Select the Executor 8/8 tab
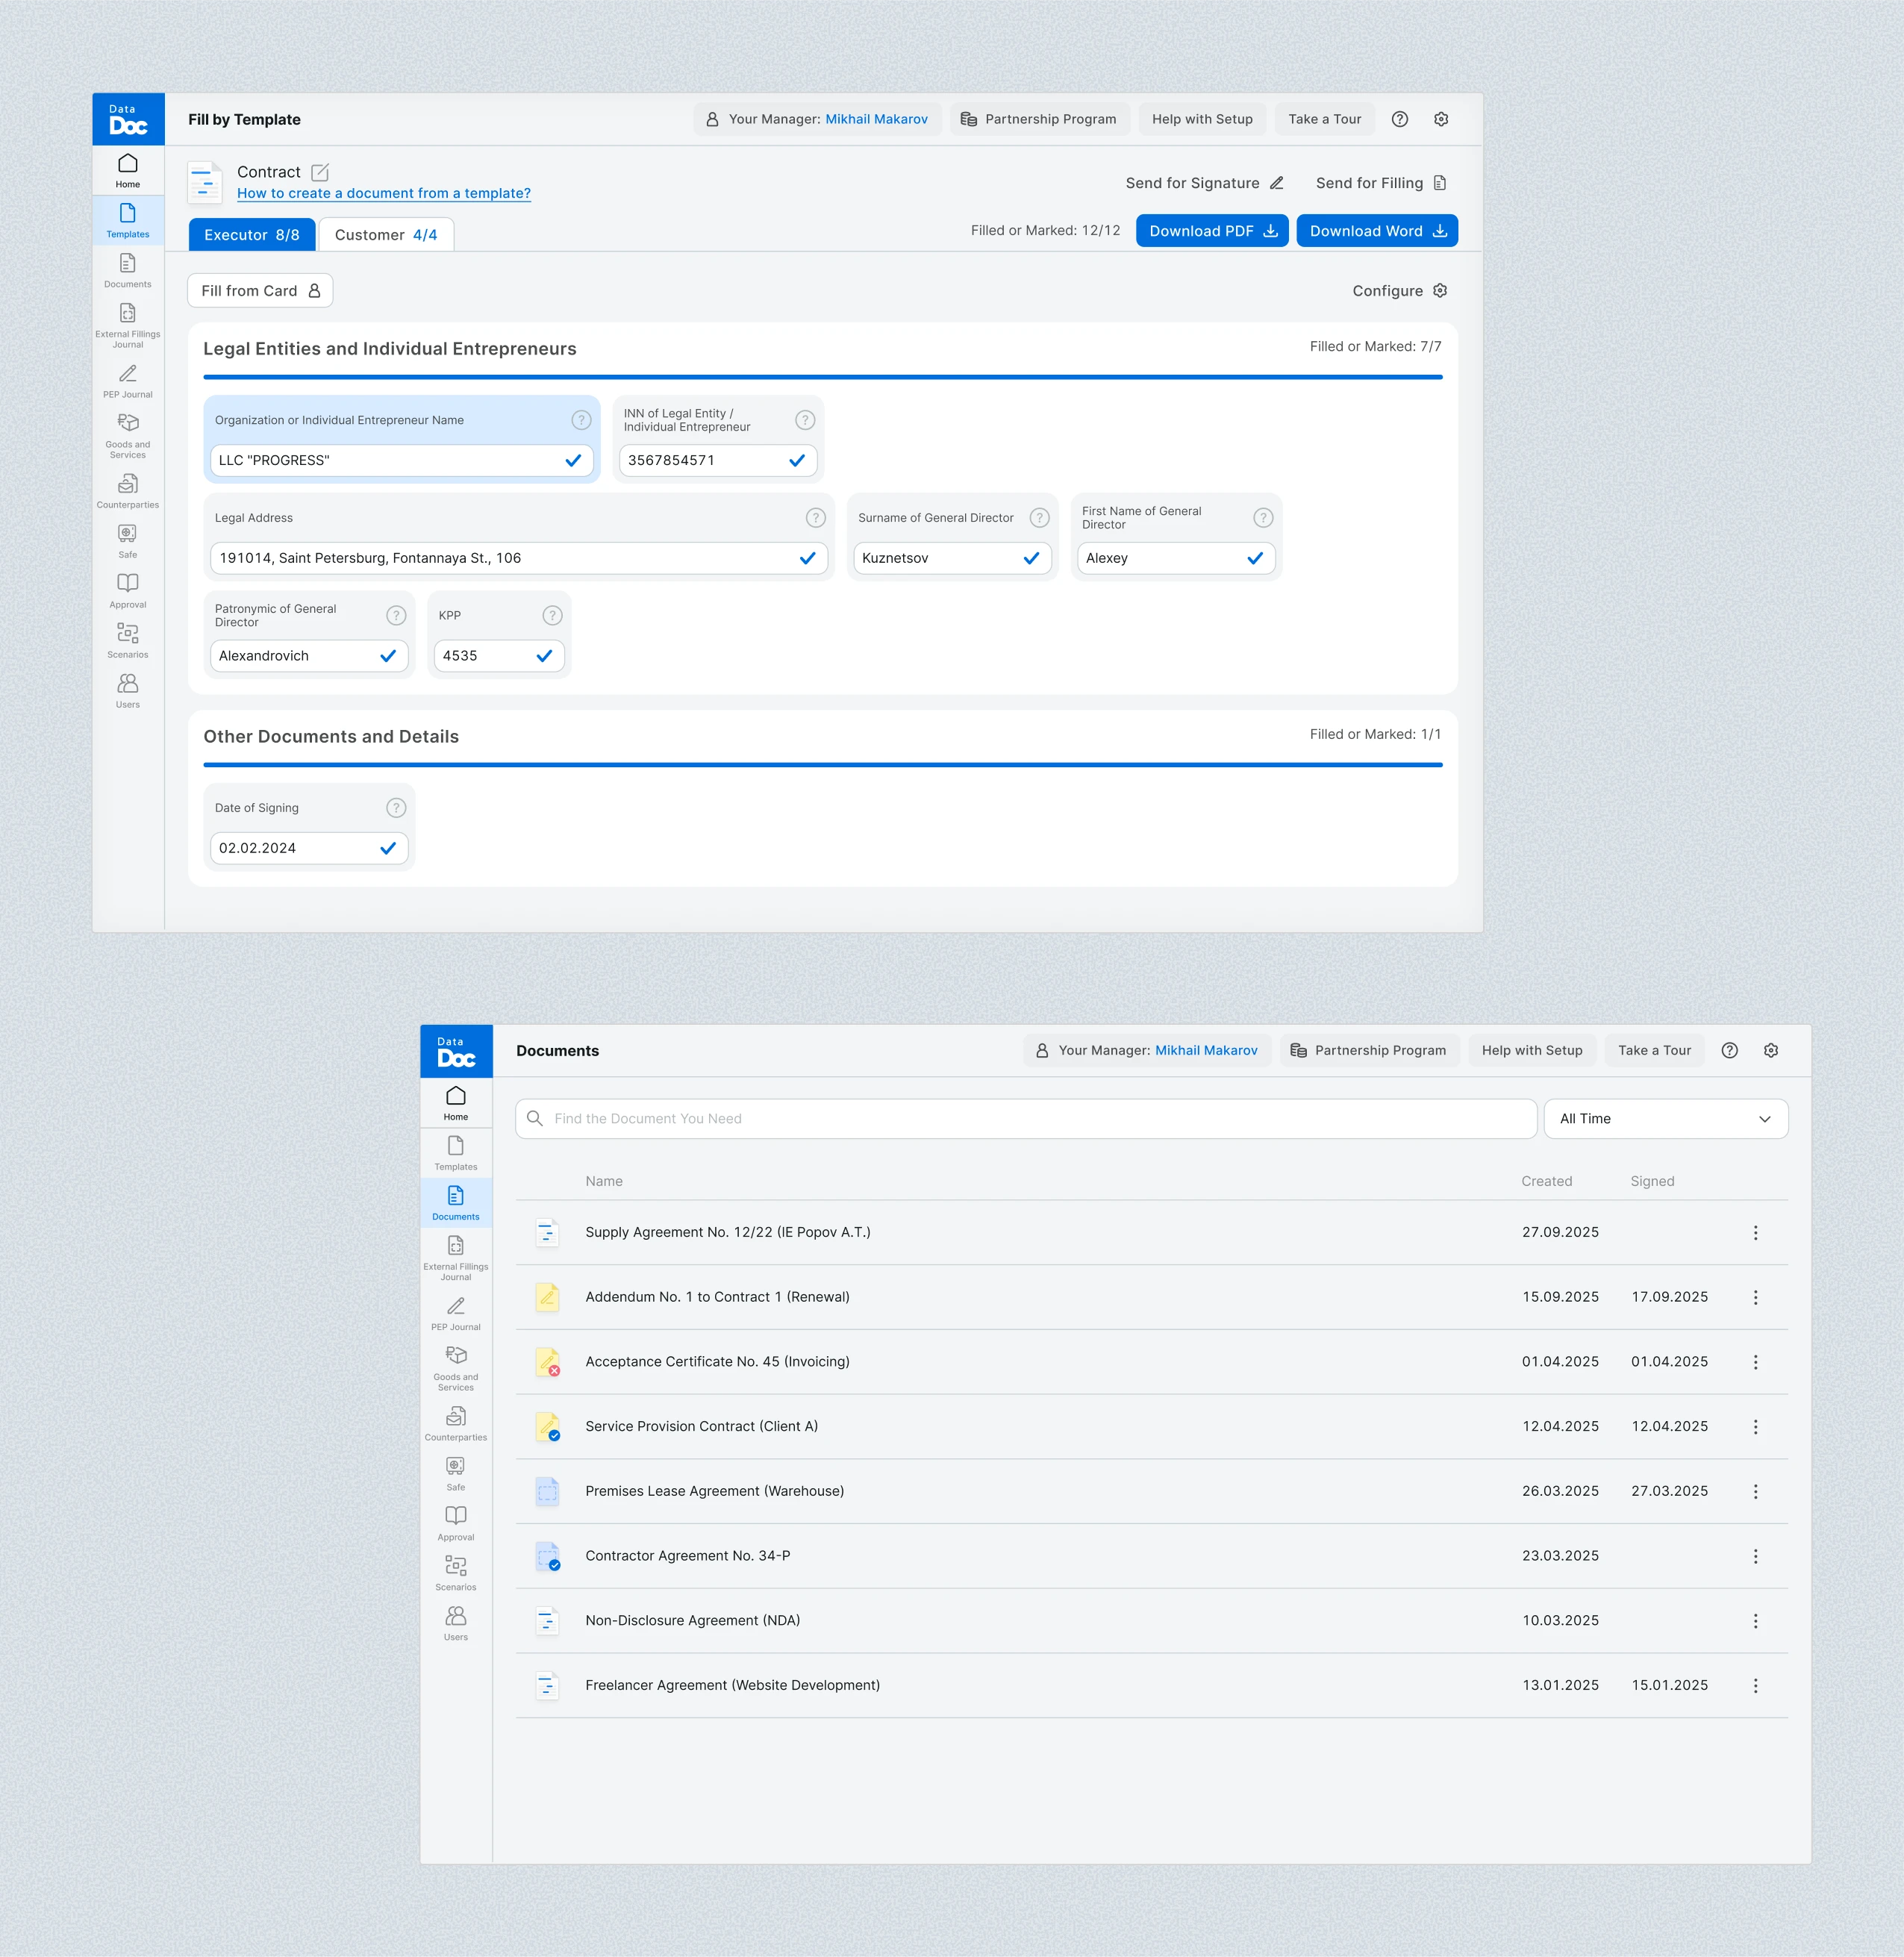The image size is (1904, 1957). tap(251, 234)
